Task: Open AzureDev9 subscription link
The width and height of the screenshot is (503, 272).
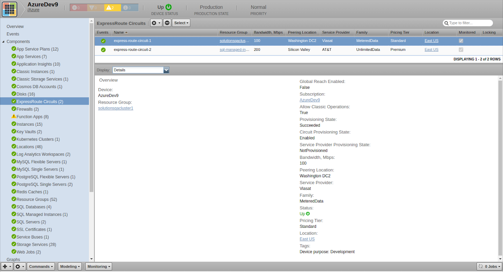Action: tap(310, 100)
